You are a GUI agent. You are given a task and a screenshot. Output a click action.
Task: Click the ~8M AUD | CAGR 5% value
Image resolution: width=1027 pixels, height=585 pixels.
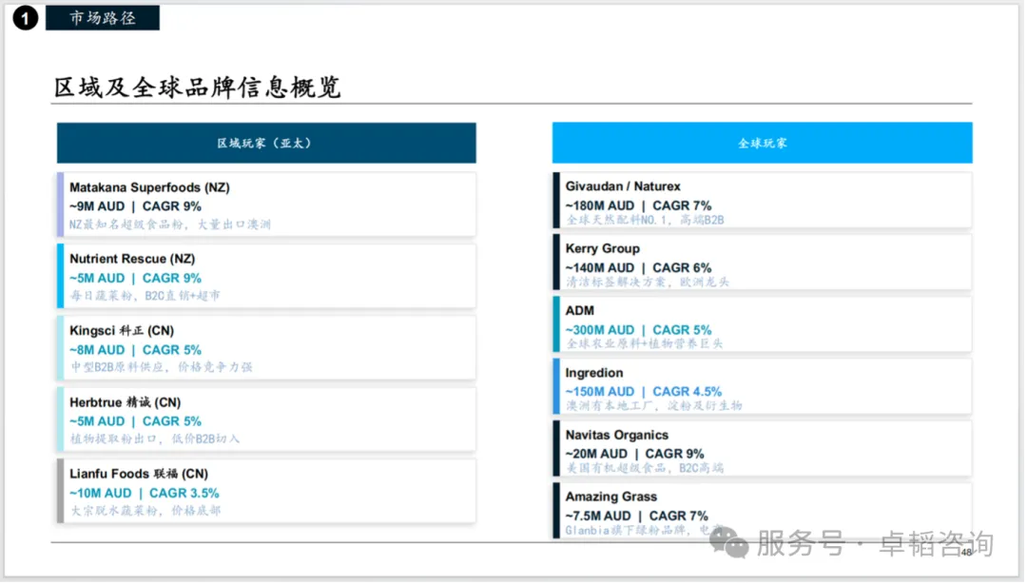coord(136,350)
